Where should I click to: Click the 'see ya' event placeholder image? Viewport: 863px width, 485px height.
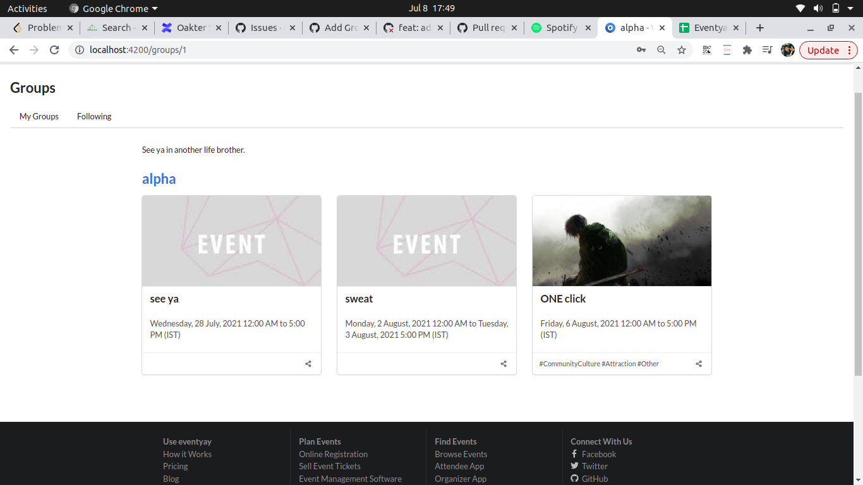pos(231,241)
